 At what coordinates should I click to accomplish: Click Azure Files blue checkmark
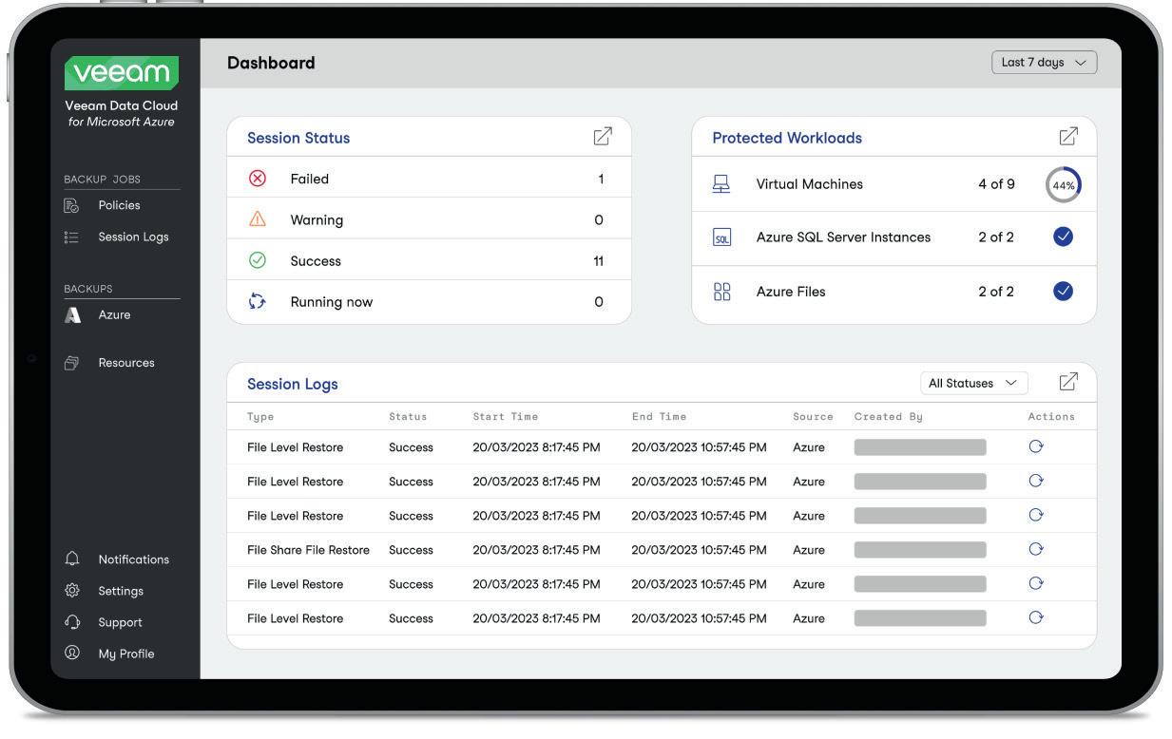pos(1063,292)
